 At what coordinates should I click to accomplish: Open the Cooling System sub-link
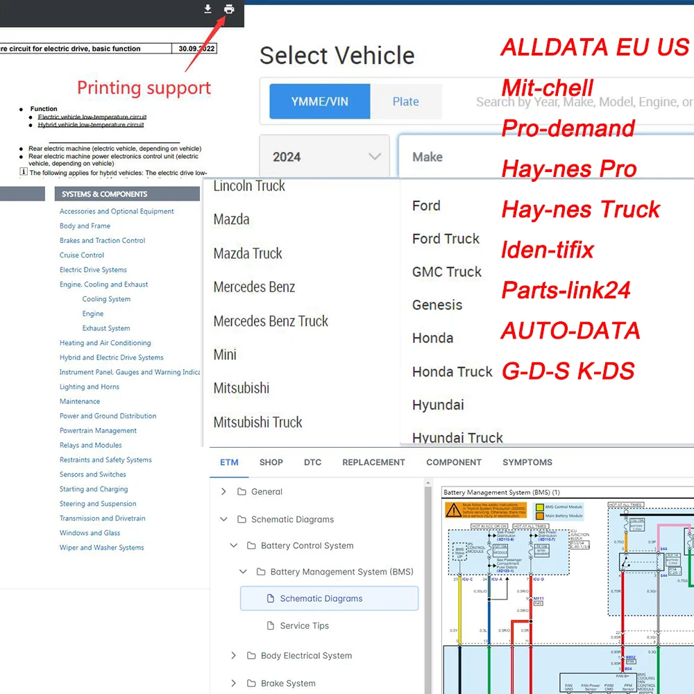106,298
